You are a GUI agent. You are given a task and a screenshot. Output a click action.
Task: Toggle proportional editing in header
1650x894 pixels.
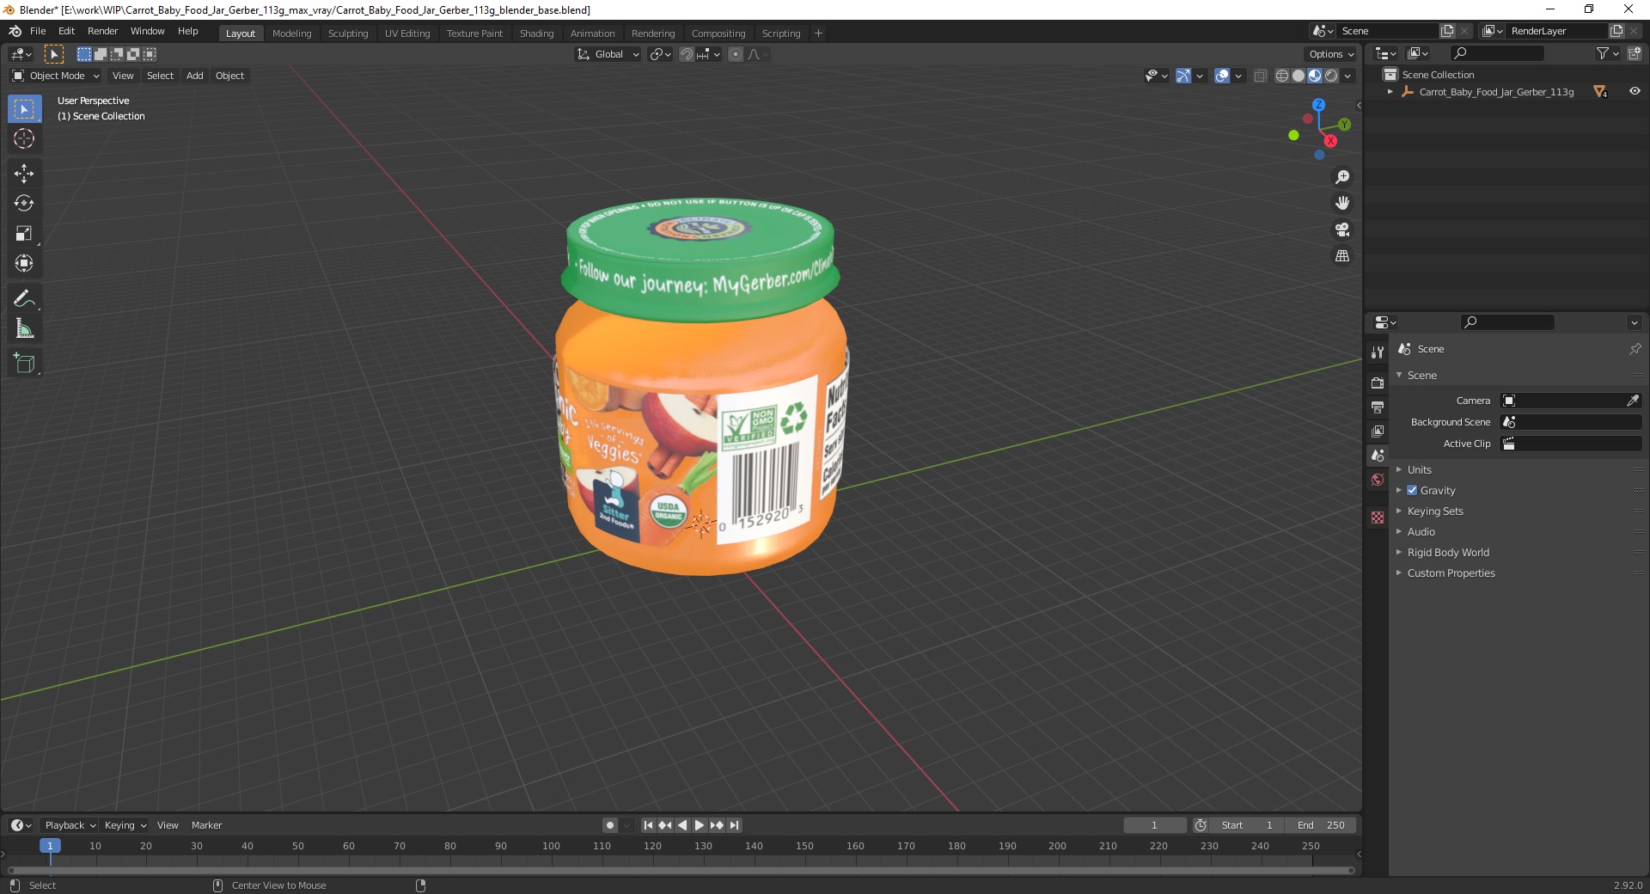[x=736, y=54]
